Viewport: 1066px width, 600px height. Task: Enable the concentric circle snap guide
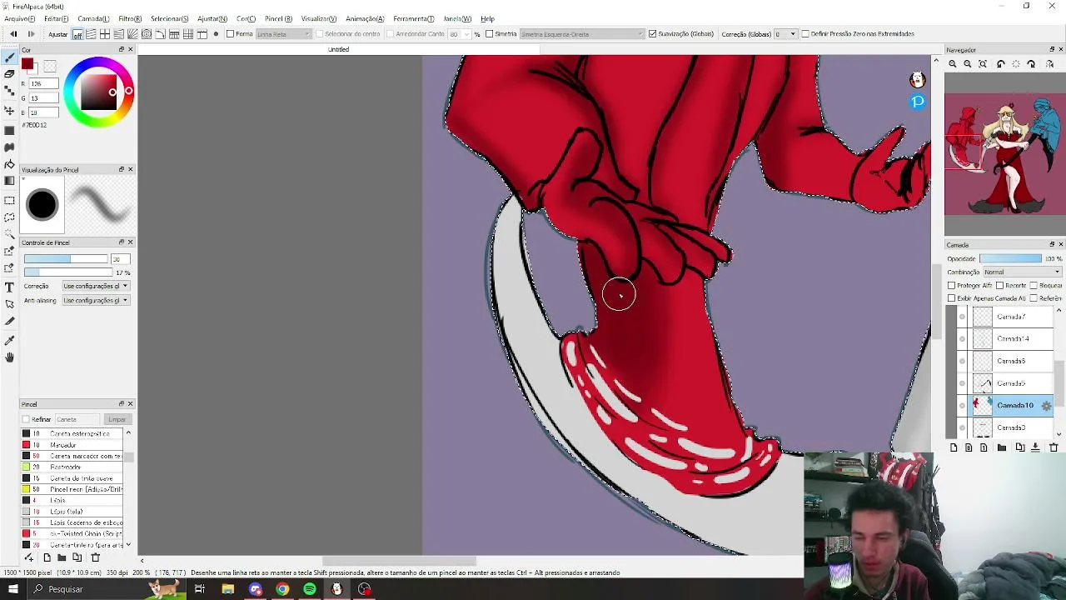click(x=147, y=34)
